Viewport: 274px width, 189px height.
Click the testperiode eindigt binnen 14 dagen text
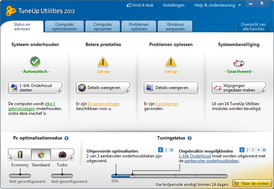click(x=192, y=185)
